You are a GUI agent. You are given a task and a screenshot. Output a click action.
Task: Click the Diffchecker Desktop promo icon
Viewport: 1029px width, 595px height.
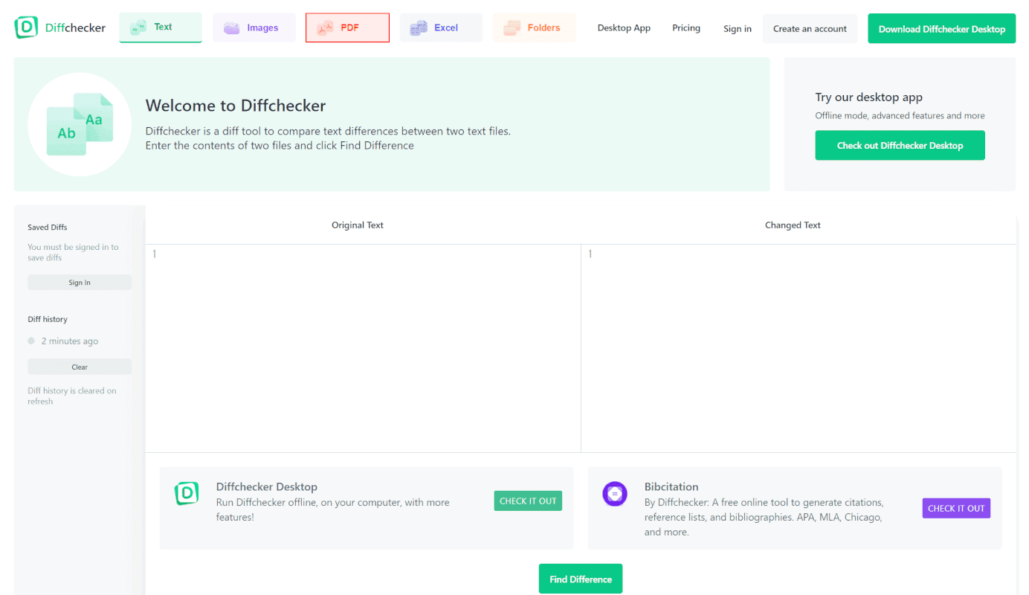(x=187, y=494)
